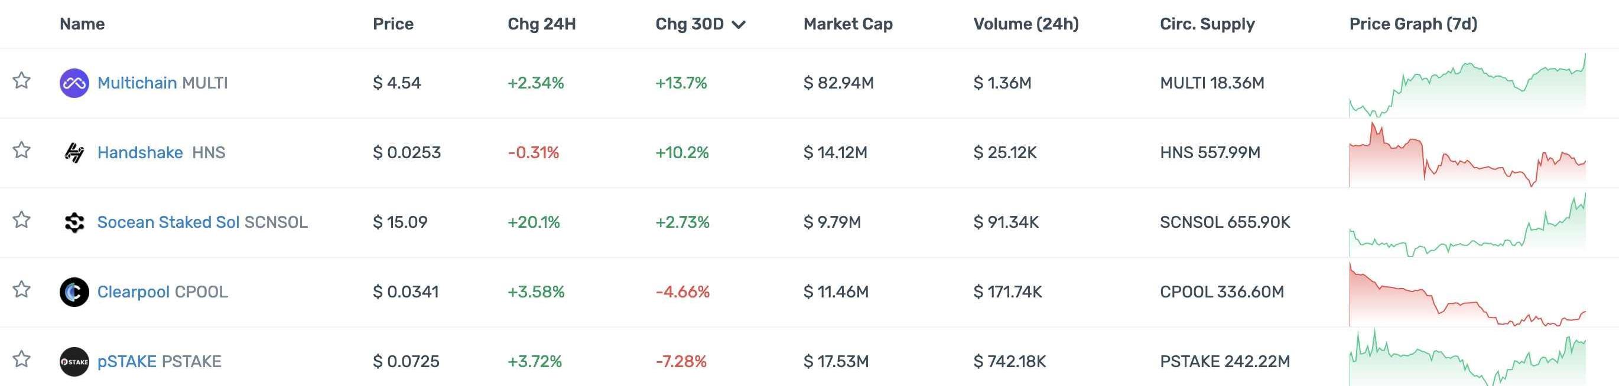1619x386 pixels.
Task: Add Clearpool to favorites via star
Action: 22,289
